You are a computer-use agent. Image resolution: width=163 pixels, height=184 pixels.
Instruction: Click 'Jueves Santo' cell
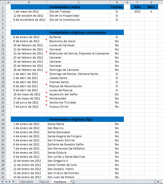79,78
